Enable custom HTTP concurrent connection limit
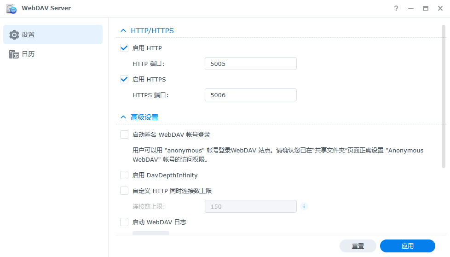 124,191
